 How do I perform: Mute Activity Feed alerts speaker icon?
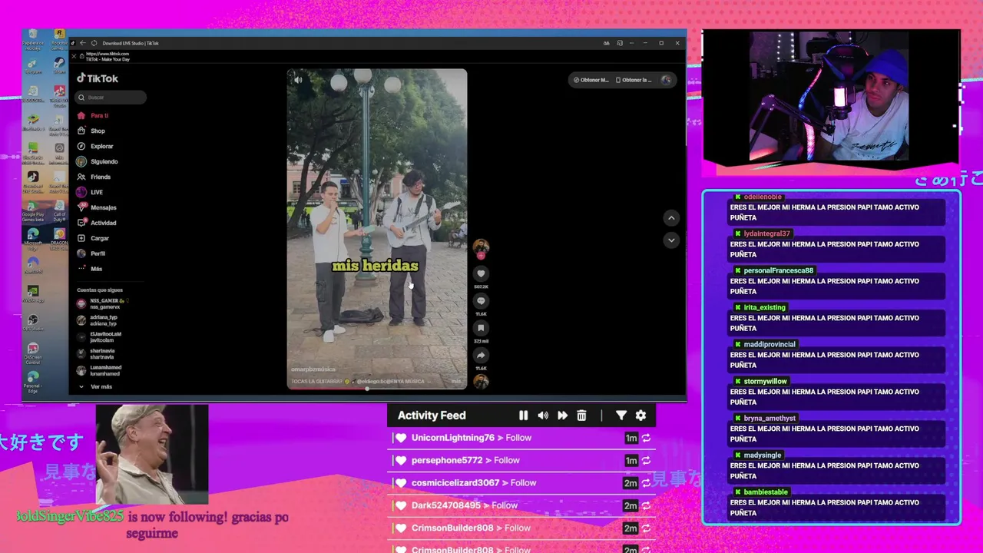click(543, 416)
